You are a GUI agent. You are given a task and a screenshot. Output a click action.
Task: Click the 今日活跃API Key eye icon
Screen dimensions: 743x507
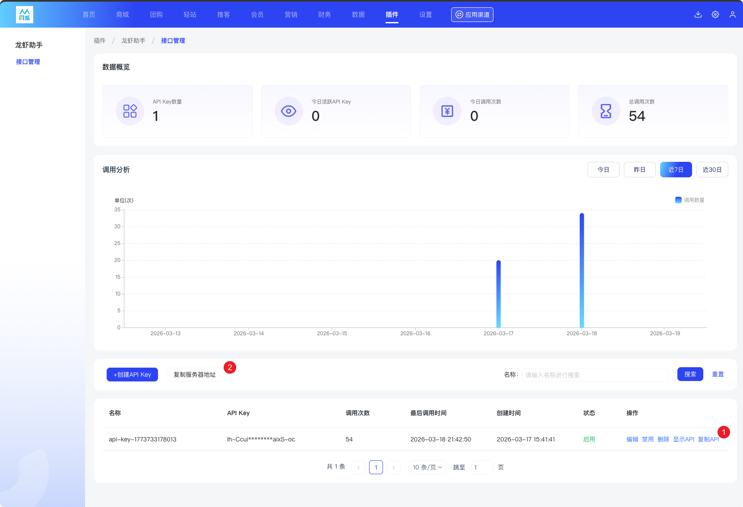coord(288,111)
